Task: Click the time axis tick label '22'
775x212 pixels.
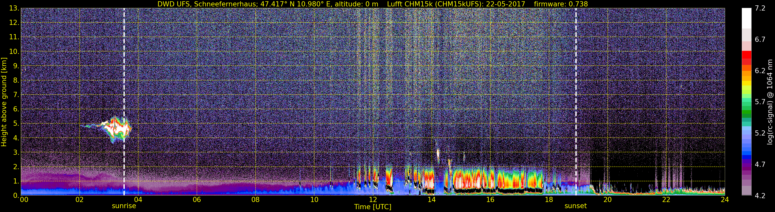Action: pyautogui.click(x=666, y=200)
